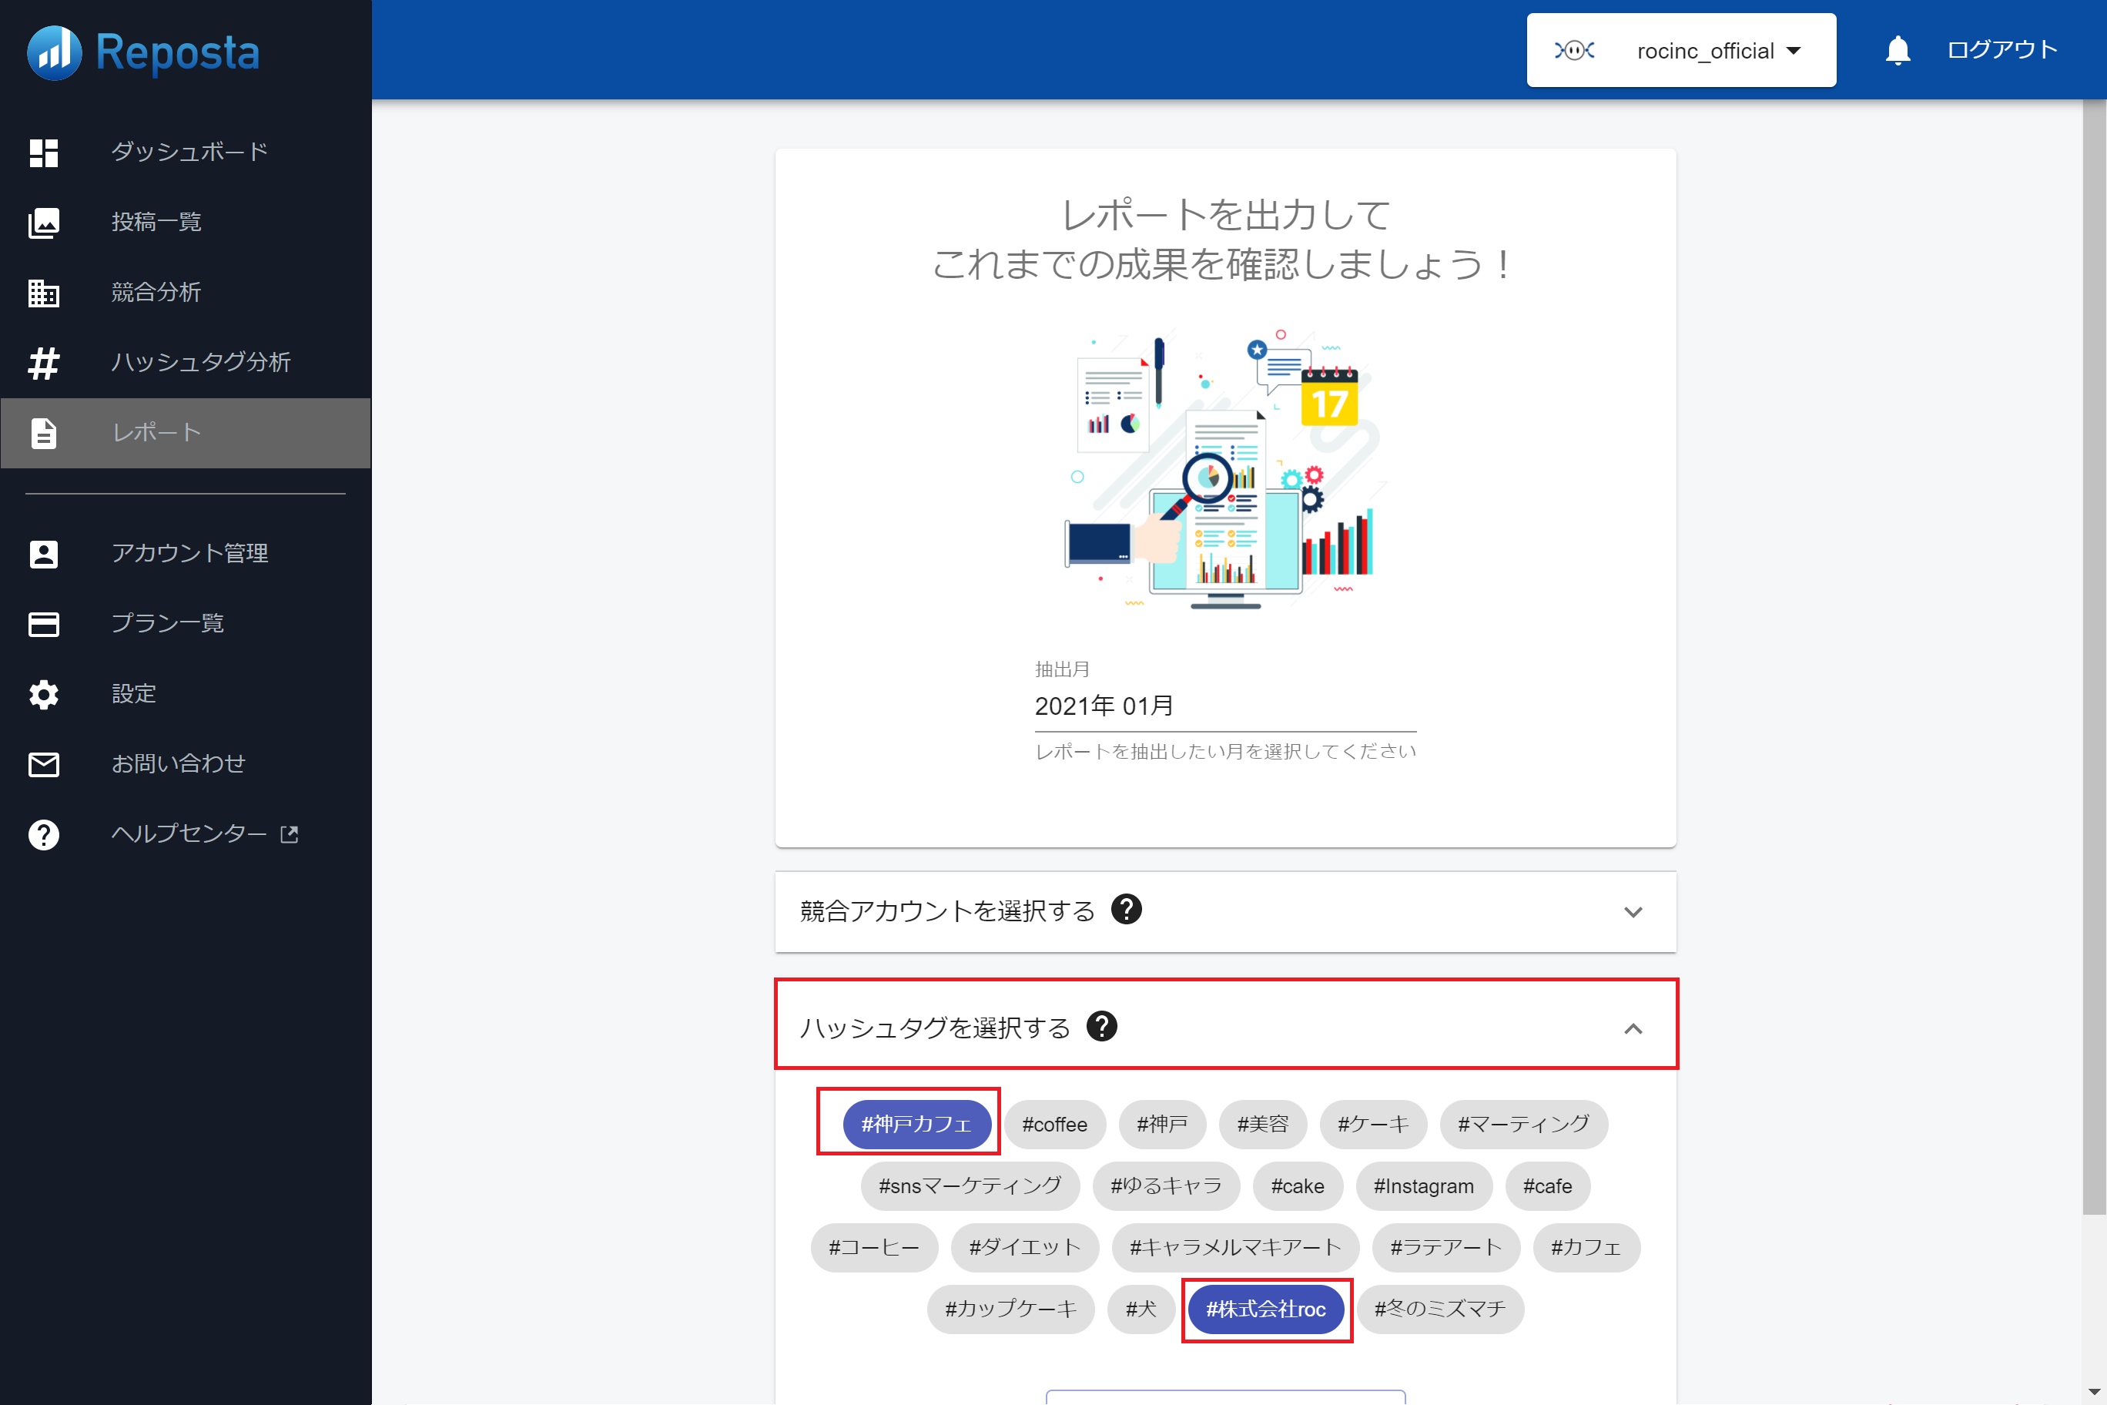Go to 投稿一覧 in sidebar

pyautogui.click(x=186, y=222)
